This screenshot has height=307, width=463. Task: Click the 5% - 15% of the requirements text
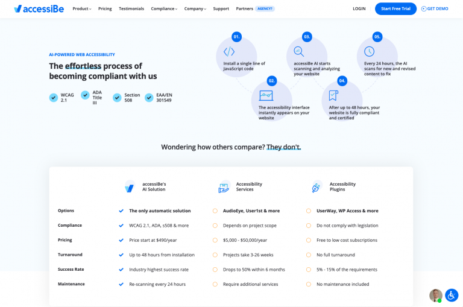(347, 270)
